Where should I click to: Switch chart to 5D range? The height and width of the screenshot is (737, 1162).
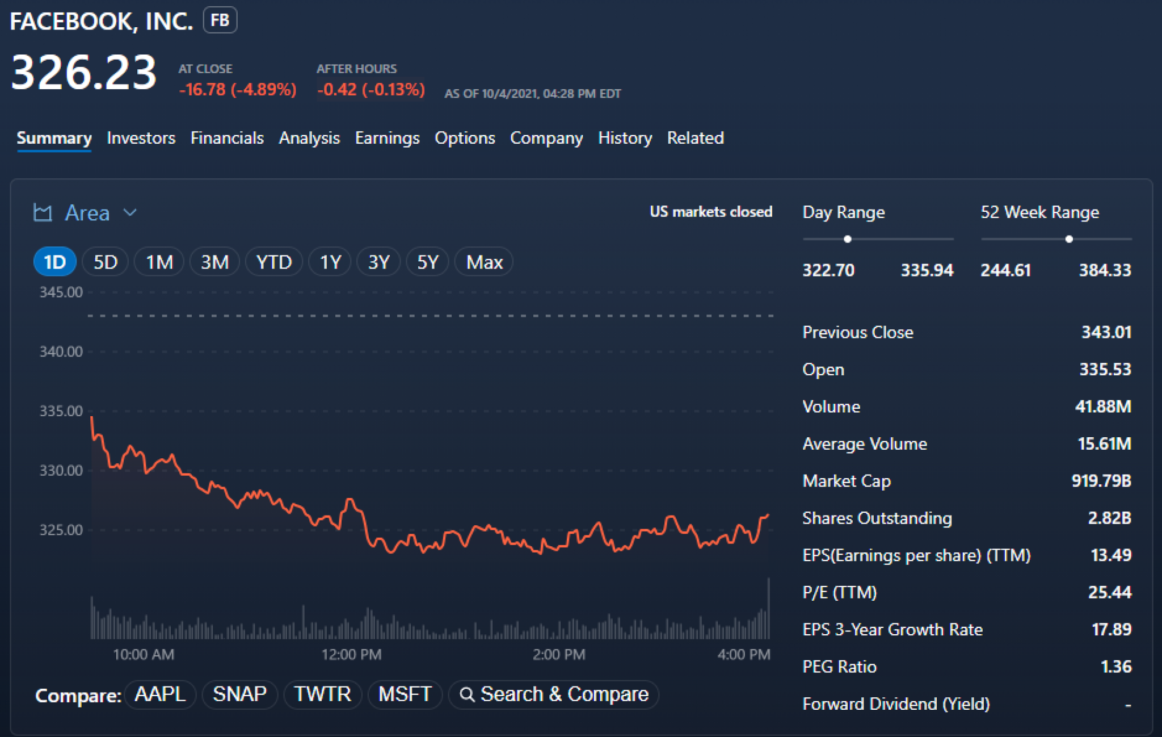tap(105, 262)
